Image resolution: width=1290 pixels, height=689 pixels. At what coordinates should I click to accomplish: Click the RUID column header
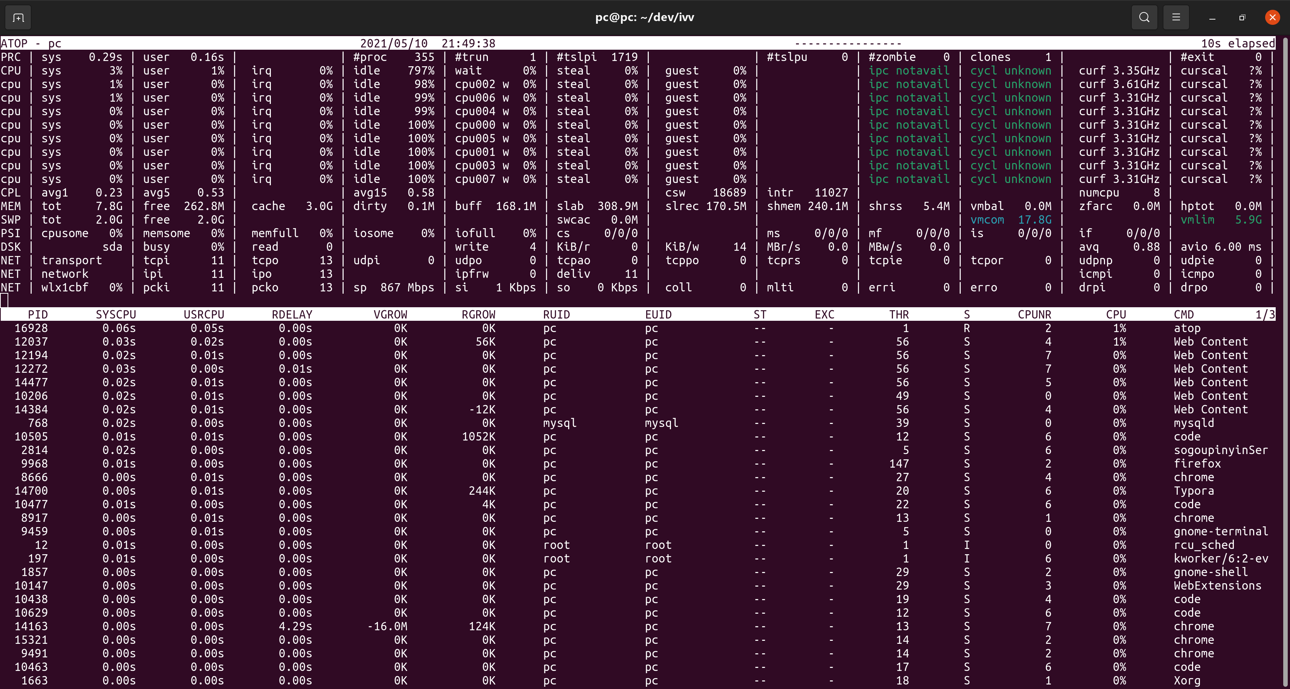pos(556,315)
